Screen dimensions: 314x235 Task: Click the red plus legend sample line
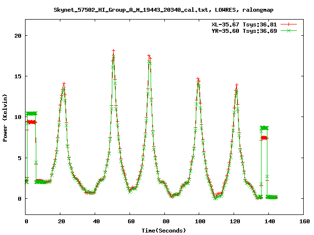288,24
